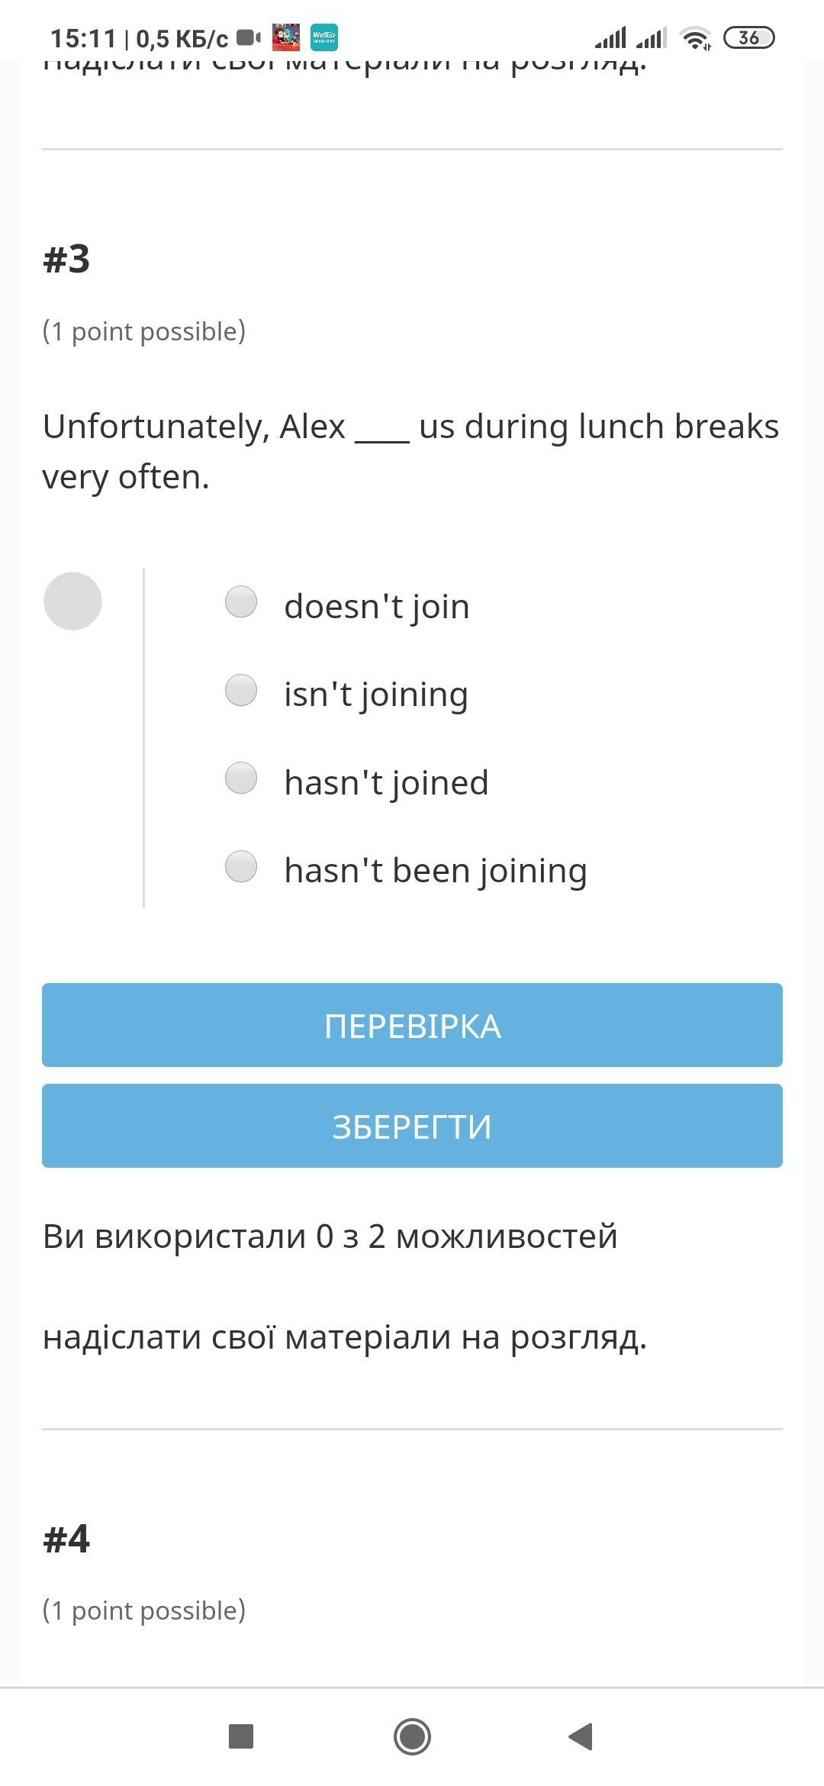Tap the recent apps square button
Viewport: 824px width, 1786px height.
tap(241, 1736)
